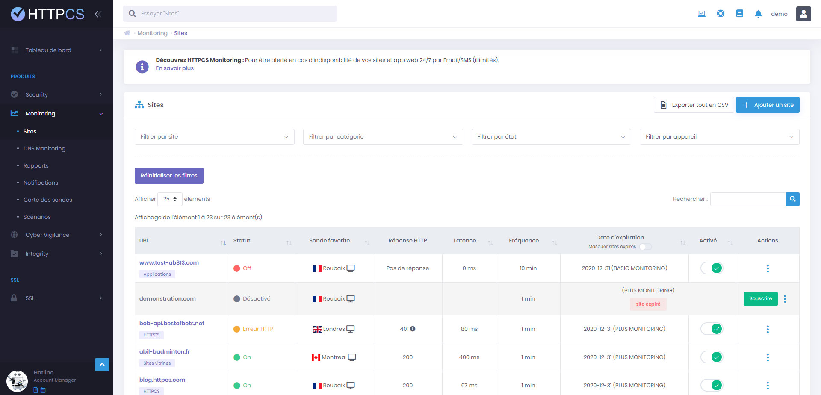
Task: Open the documentation book icon
Action: point(739,14)
